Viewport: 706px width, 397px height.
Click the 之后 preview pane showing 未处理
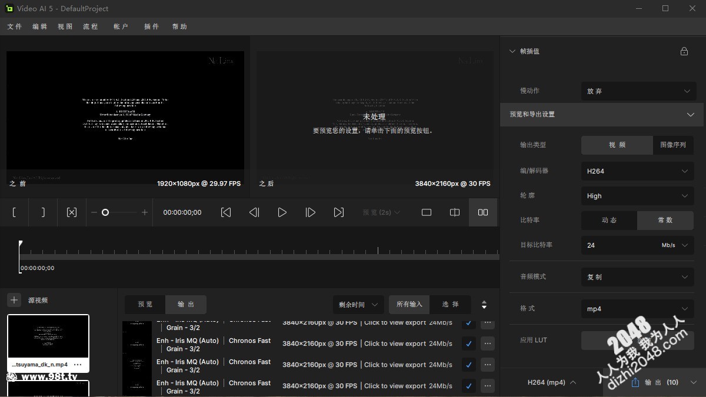tap(374, 118)
